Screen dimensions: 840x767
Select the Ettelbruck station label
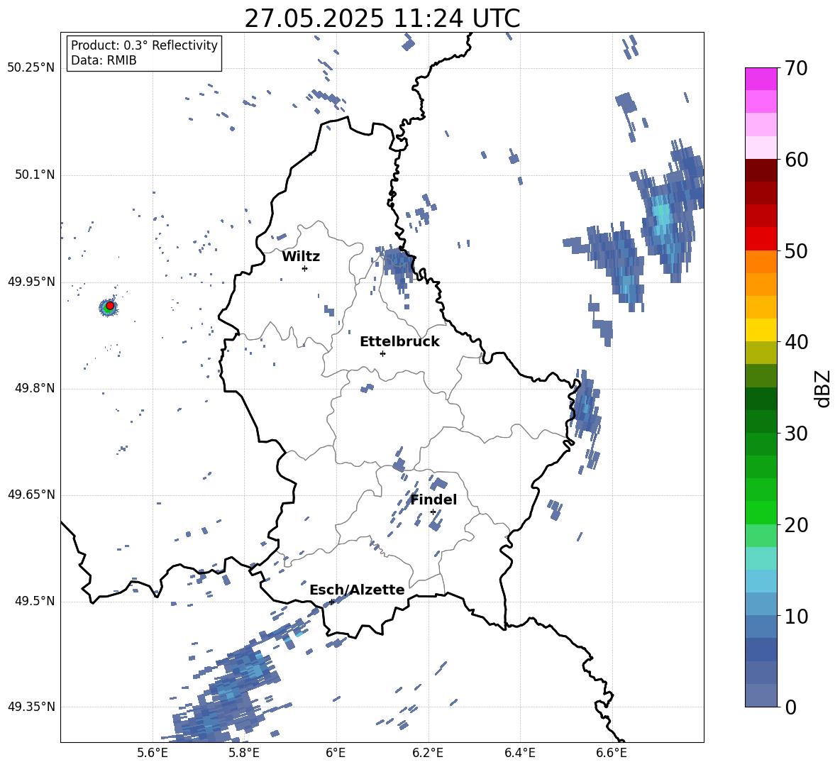[399, 342]
